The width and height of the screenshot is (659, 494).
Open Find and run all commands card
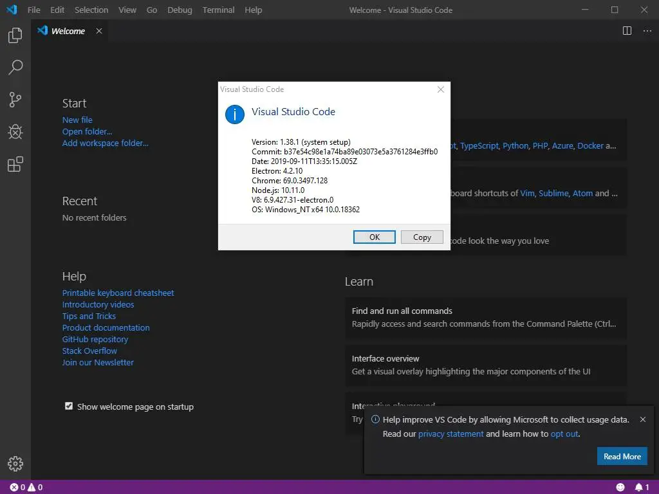[x=486, y=318]
